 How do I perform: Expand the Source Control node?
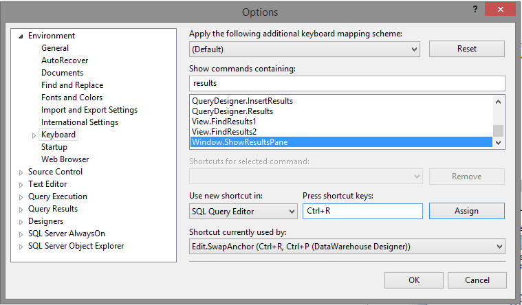tap(21, 172)
